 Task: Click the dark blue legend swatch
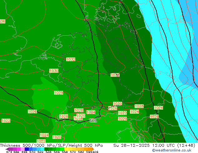tap(27, 149)
